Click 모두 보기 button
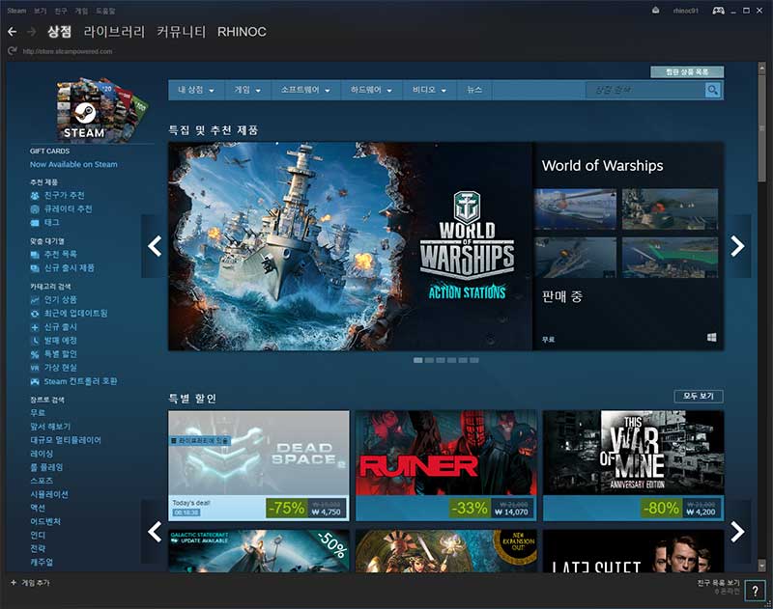 699,397
